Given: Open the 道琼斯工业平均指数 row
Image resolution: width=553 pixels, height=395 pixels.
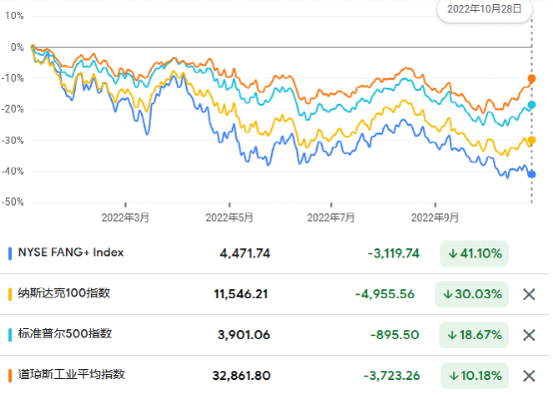Looking at the screenshot, I should click(x=275, y=376).
